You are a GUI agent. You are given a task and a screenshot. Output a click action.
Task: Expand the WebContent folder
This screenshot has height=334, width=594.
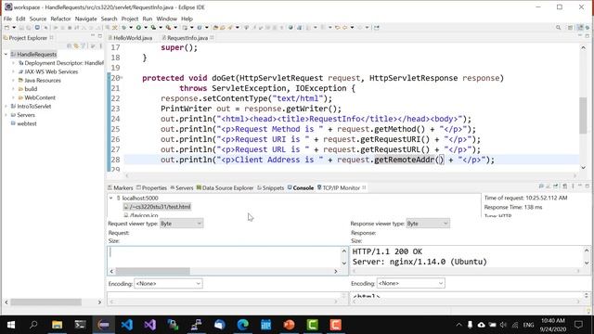(13, 97)
